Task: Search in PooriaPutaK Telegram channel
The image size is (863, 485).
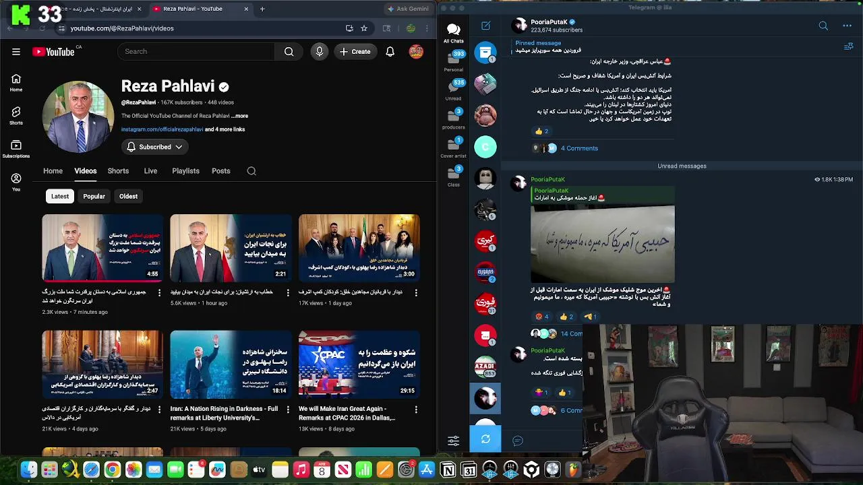Action: pyautogui.click(x=823, y=26)
